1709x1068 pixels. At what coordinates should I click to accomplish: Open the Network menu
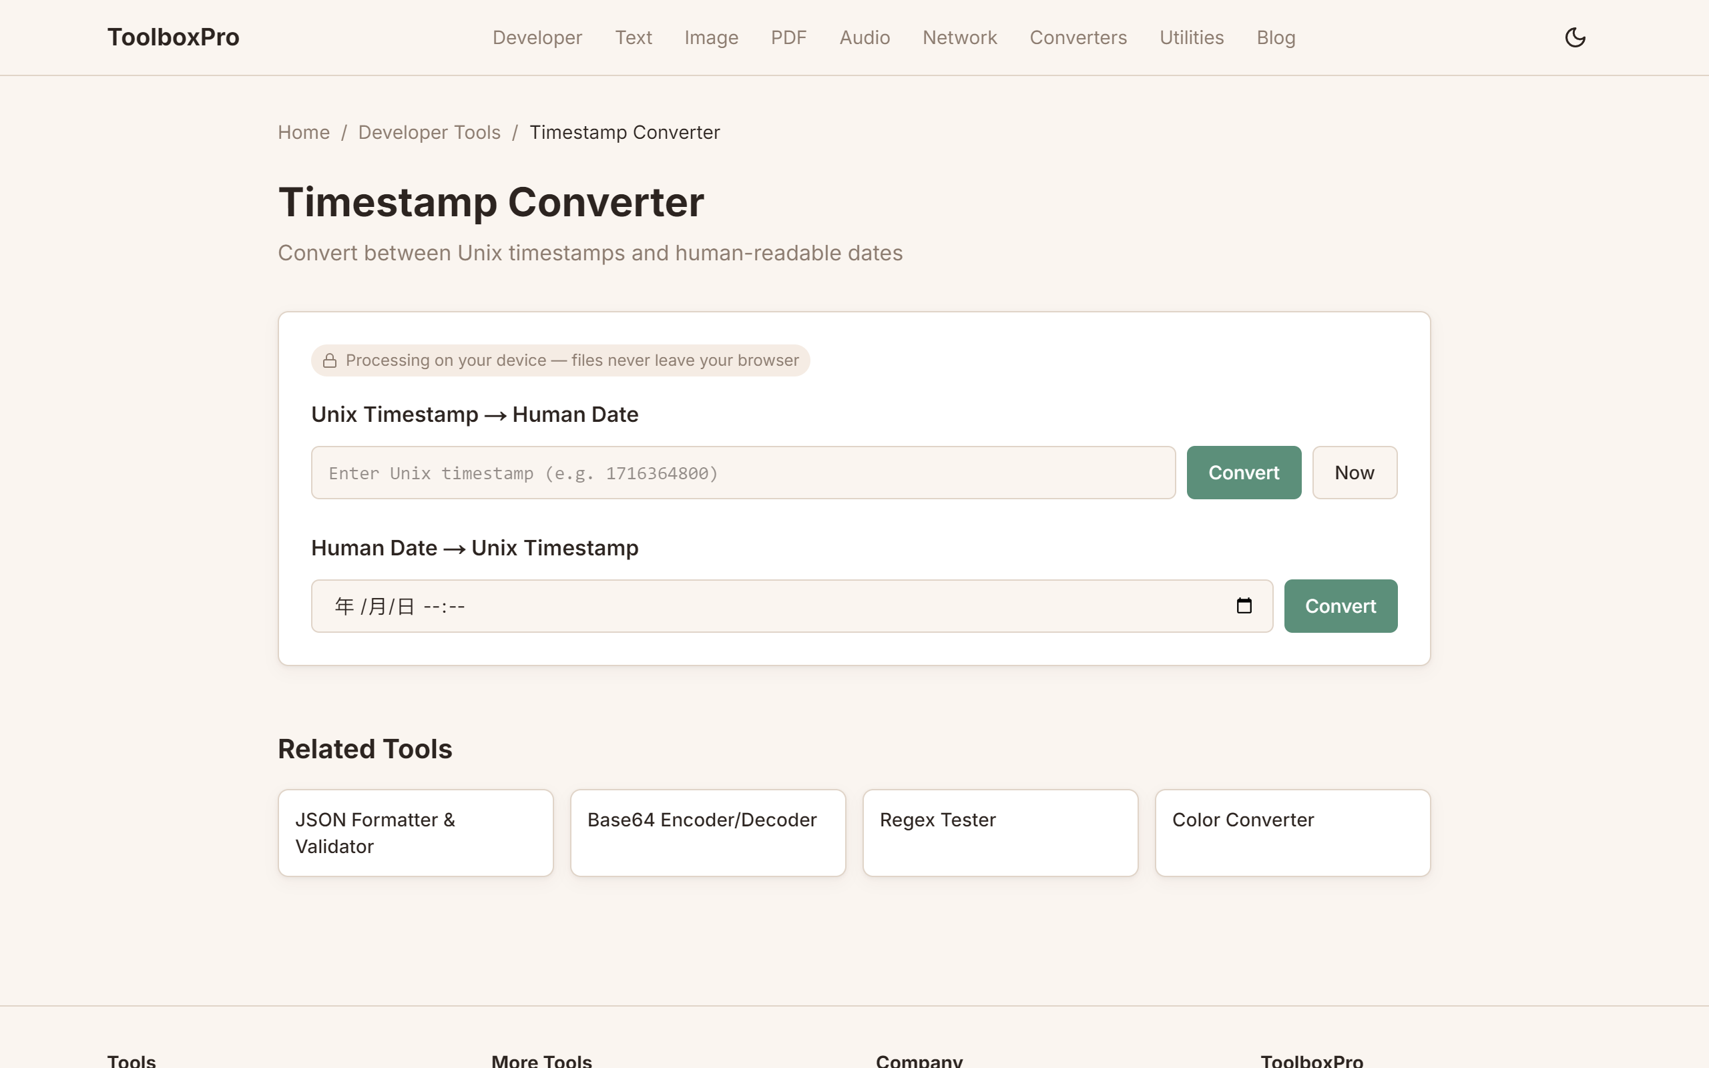click(959, 37)
